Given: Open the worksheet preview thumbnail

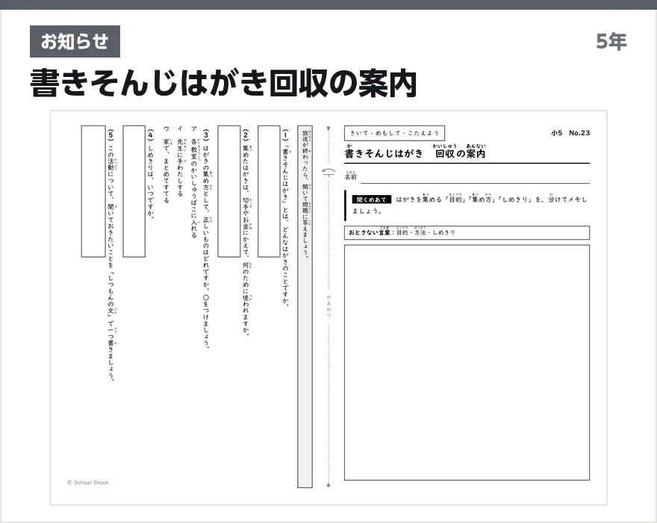Looking at the screenshot, I should (x=328, y=308).
